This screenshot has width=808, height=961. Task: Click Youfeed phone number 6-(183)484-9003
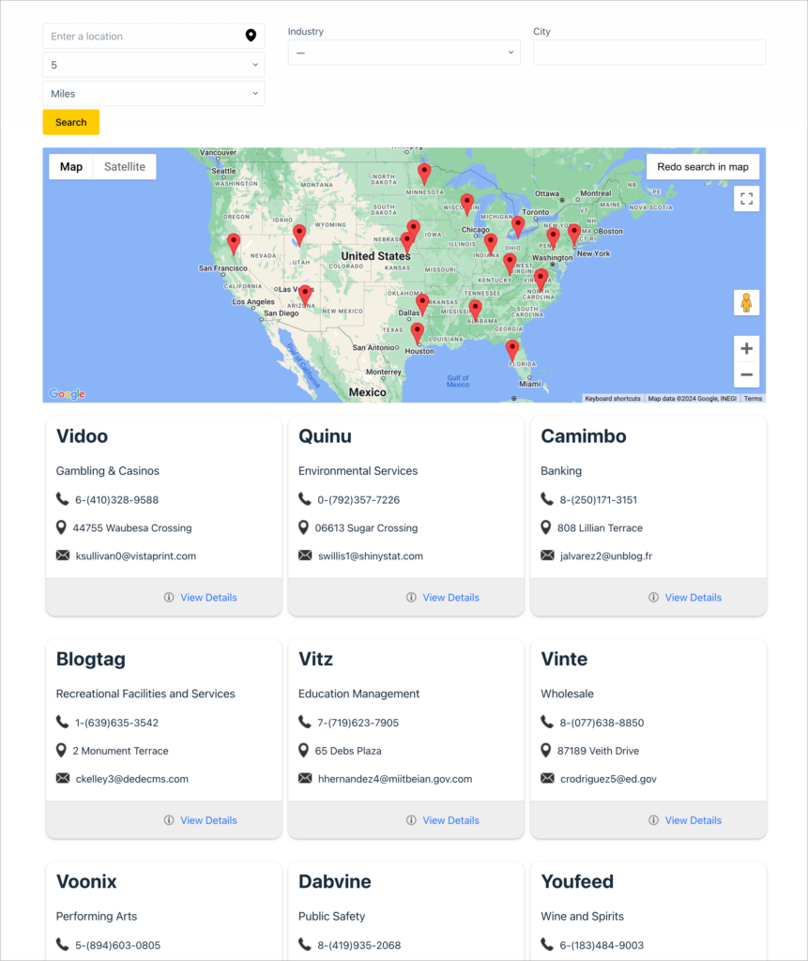tap(602, 945)
